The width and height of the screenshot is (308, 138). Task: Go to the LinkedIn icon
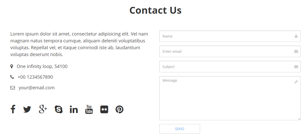click(74, 109)
